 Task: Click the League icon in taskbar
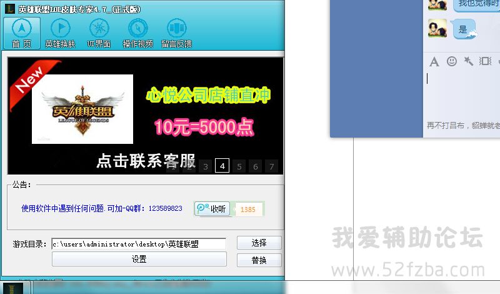click(x=13, y=288)
